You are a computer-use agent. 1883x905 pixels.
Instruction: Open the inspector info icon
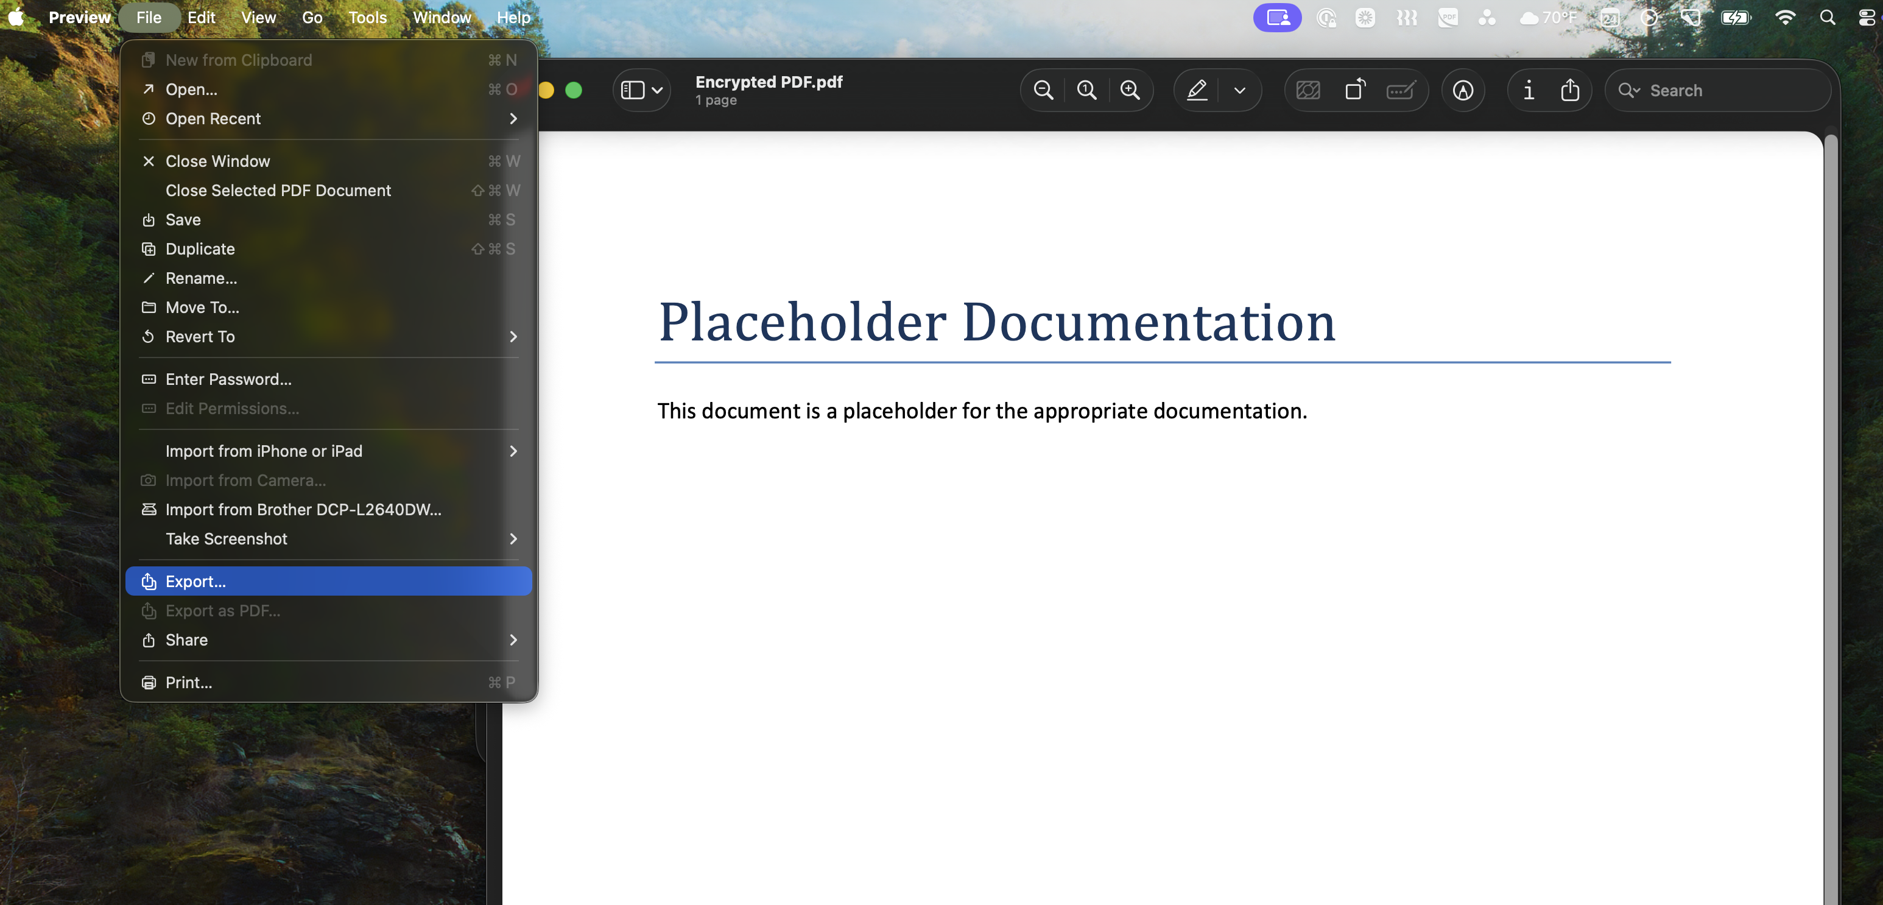(1529, 91)
